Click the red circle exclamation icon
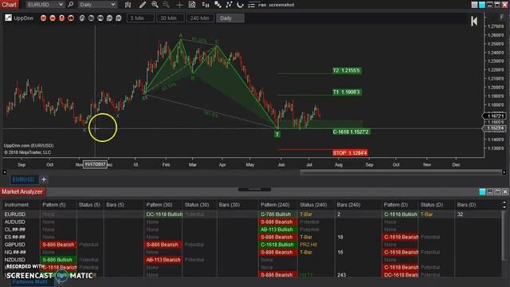 (61, 18)
